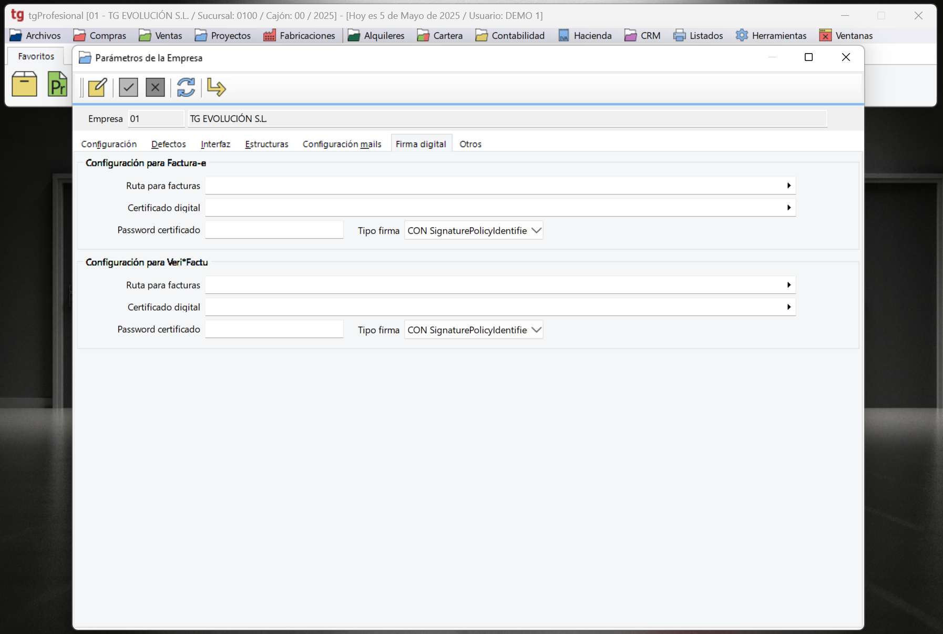Open the Contabilidad menu
Viewport: 943px width, 634px height.
click(510, 35)
